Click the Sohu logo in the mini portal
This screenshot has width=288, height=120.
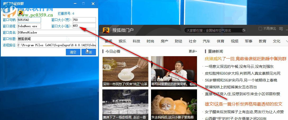(x=106, y=30)
